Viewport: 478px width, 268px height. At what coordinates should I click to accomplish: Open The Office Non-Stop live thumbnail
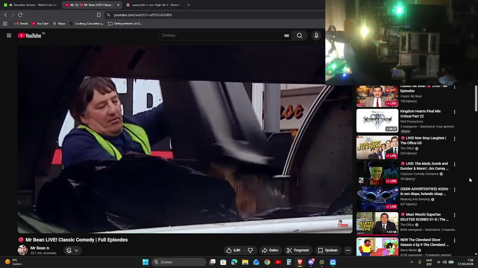click(377, 147)
